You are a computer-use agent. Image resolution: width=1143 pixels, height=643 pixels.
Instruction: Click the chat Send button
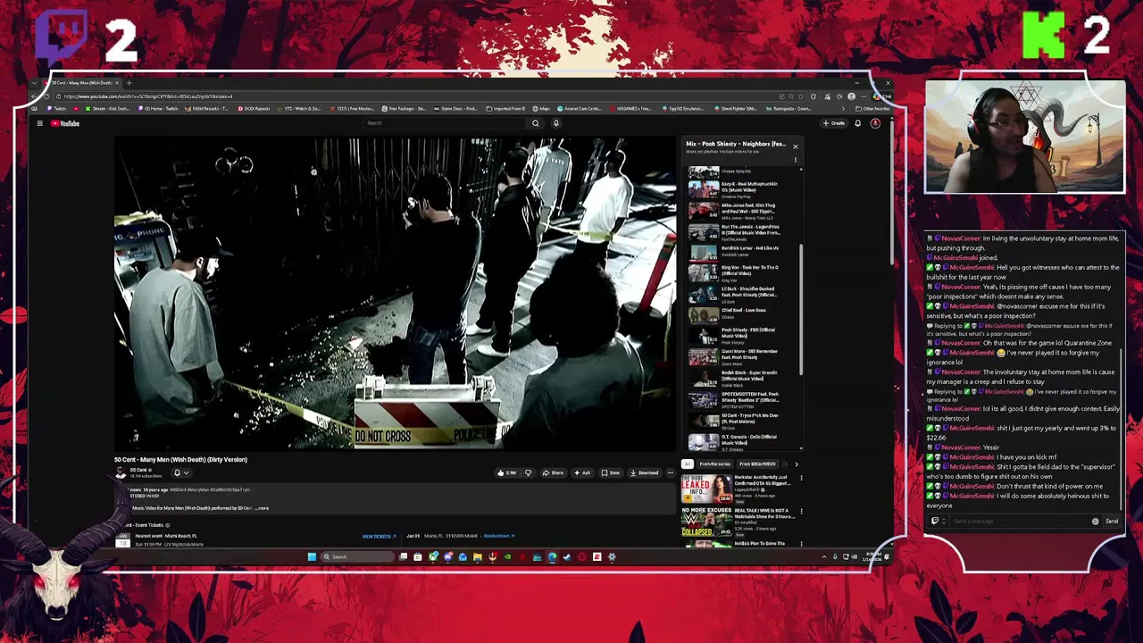[x=1112, y=522]
